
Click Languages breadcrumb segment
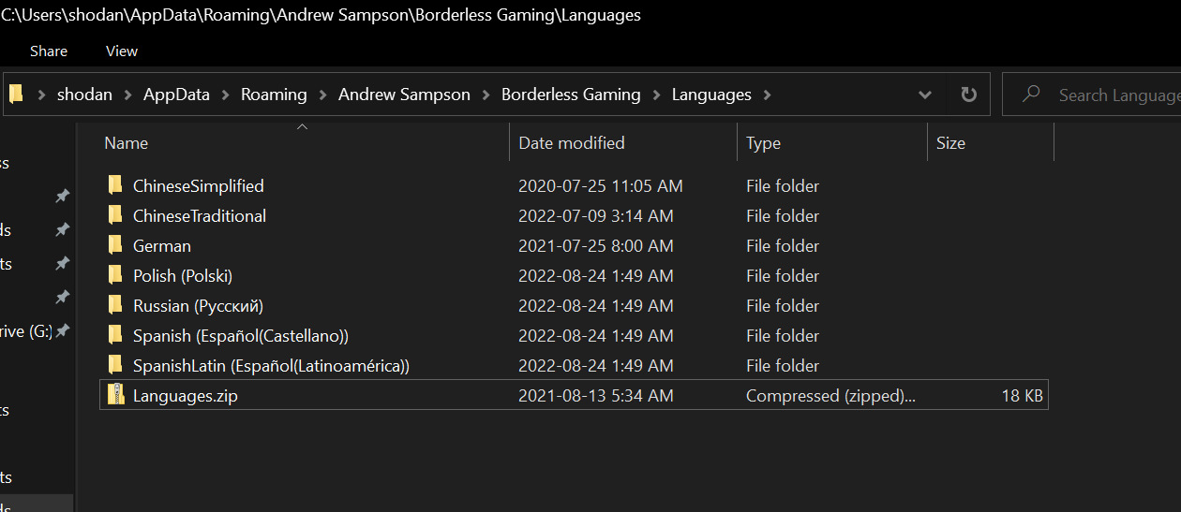pyautogui.click(x=711, y=95)
